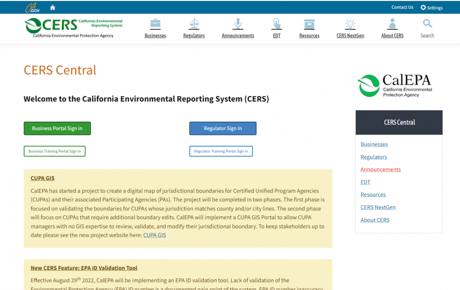
Task: Click the CA.gov logo icon
Action: click(32, 7)
